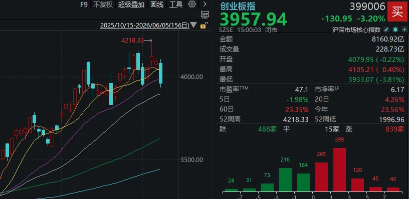
Task: Click the 成交量 value 228.73亿
Action: tap(390, 49)
